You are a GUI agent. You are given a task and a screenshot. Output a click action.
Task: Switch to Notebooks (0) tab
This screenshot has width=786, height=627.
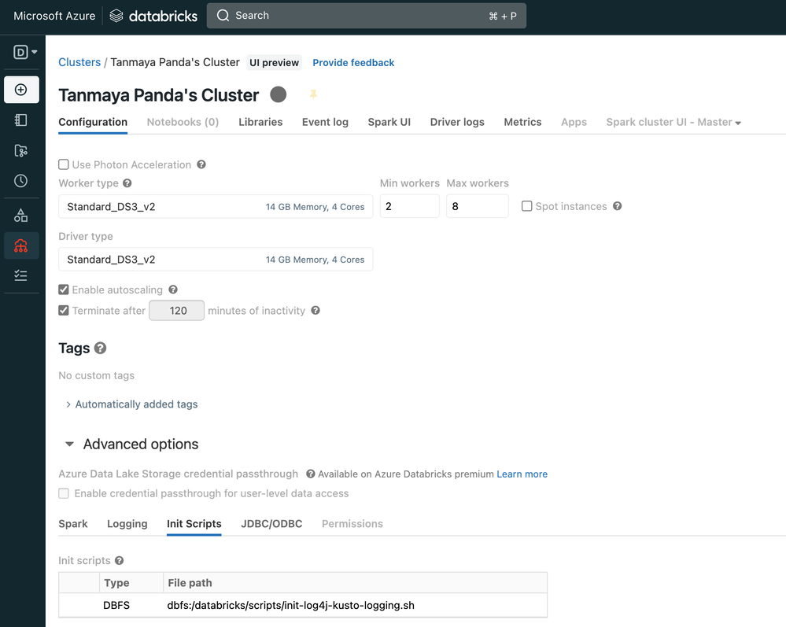coord(183,122)
